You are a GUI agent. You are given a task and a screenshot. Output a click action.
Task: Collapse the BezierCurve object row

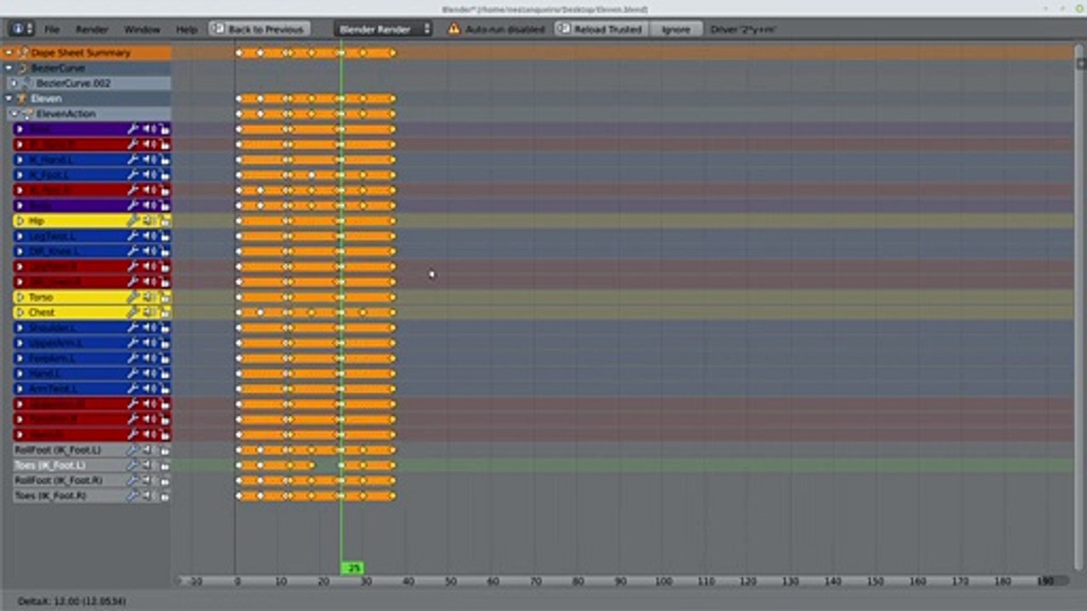pos(9,68)
